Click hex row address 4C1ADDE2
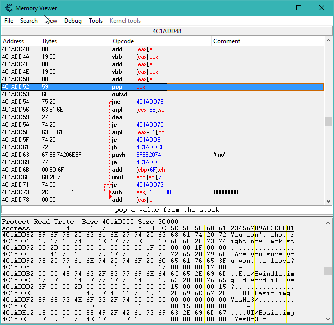 point(18,293)
